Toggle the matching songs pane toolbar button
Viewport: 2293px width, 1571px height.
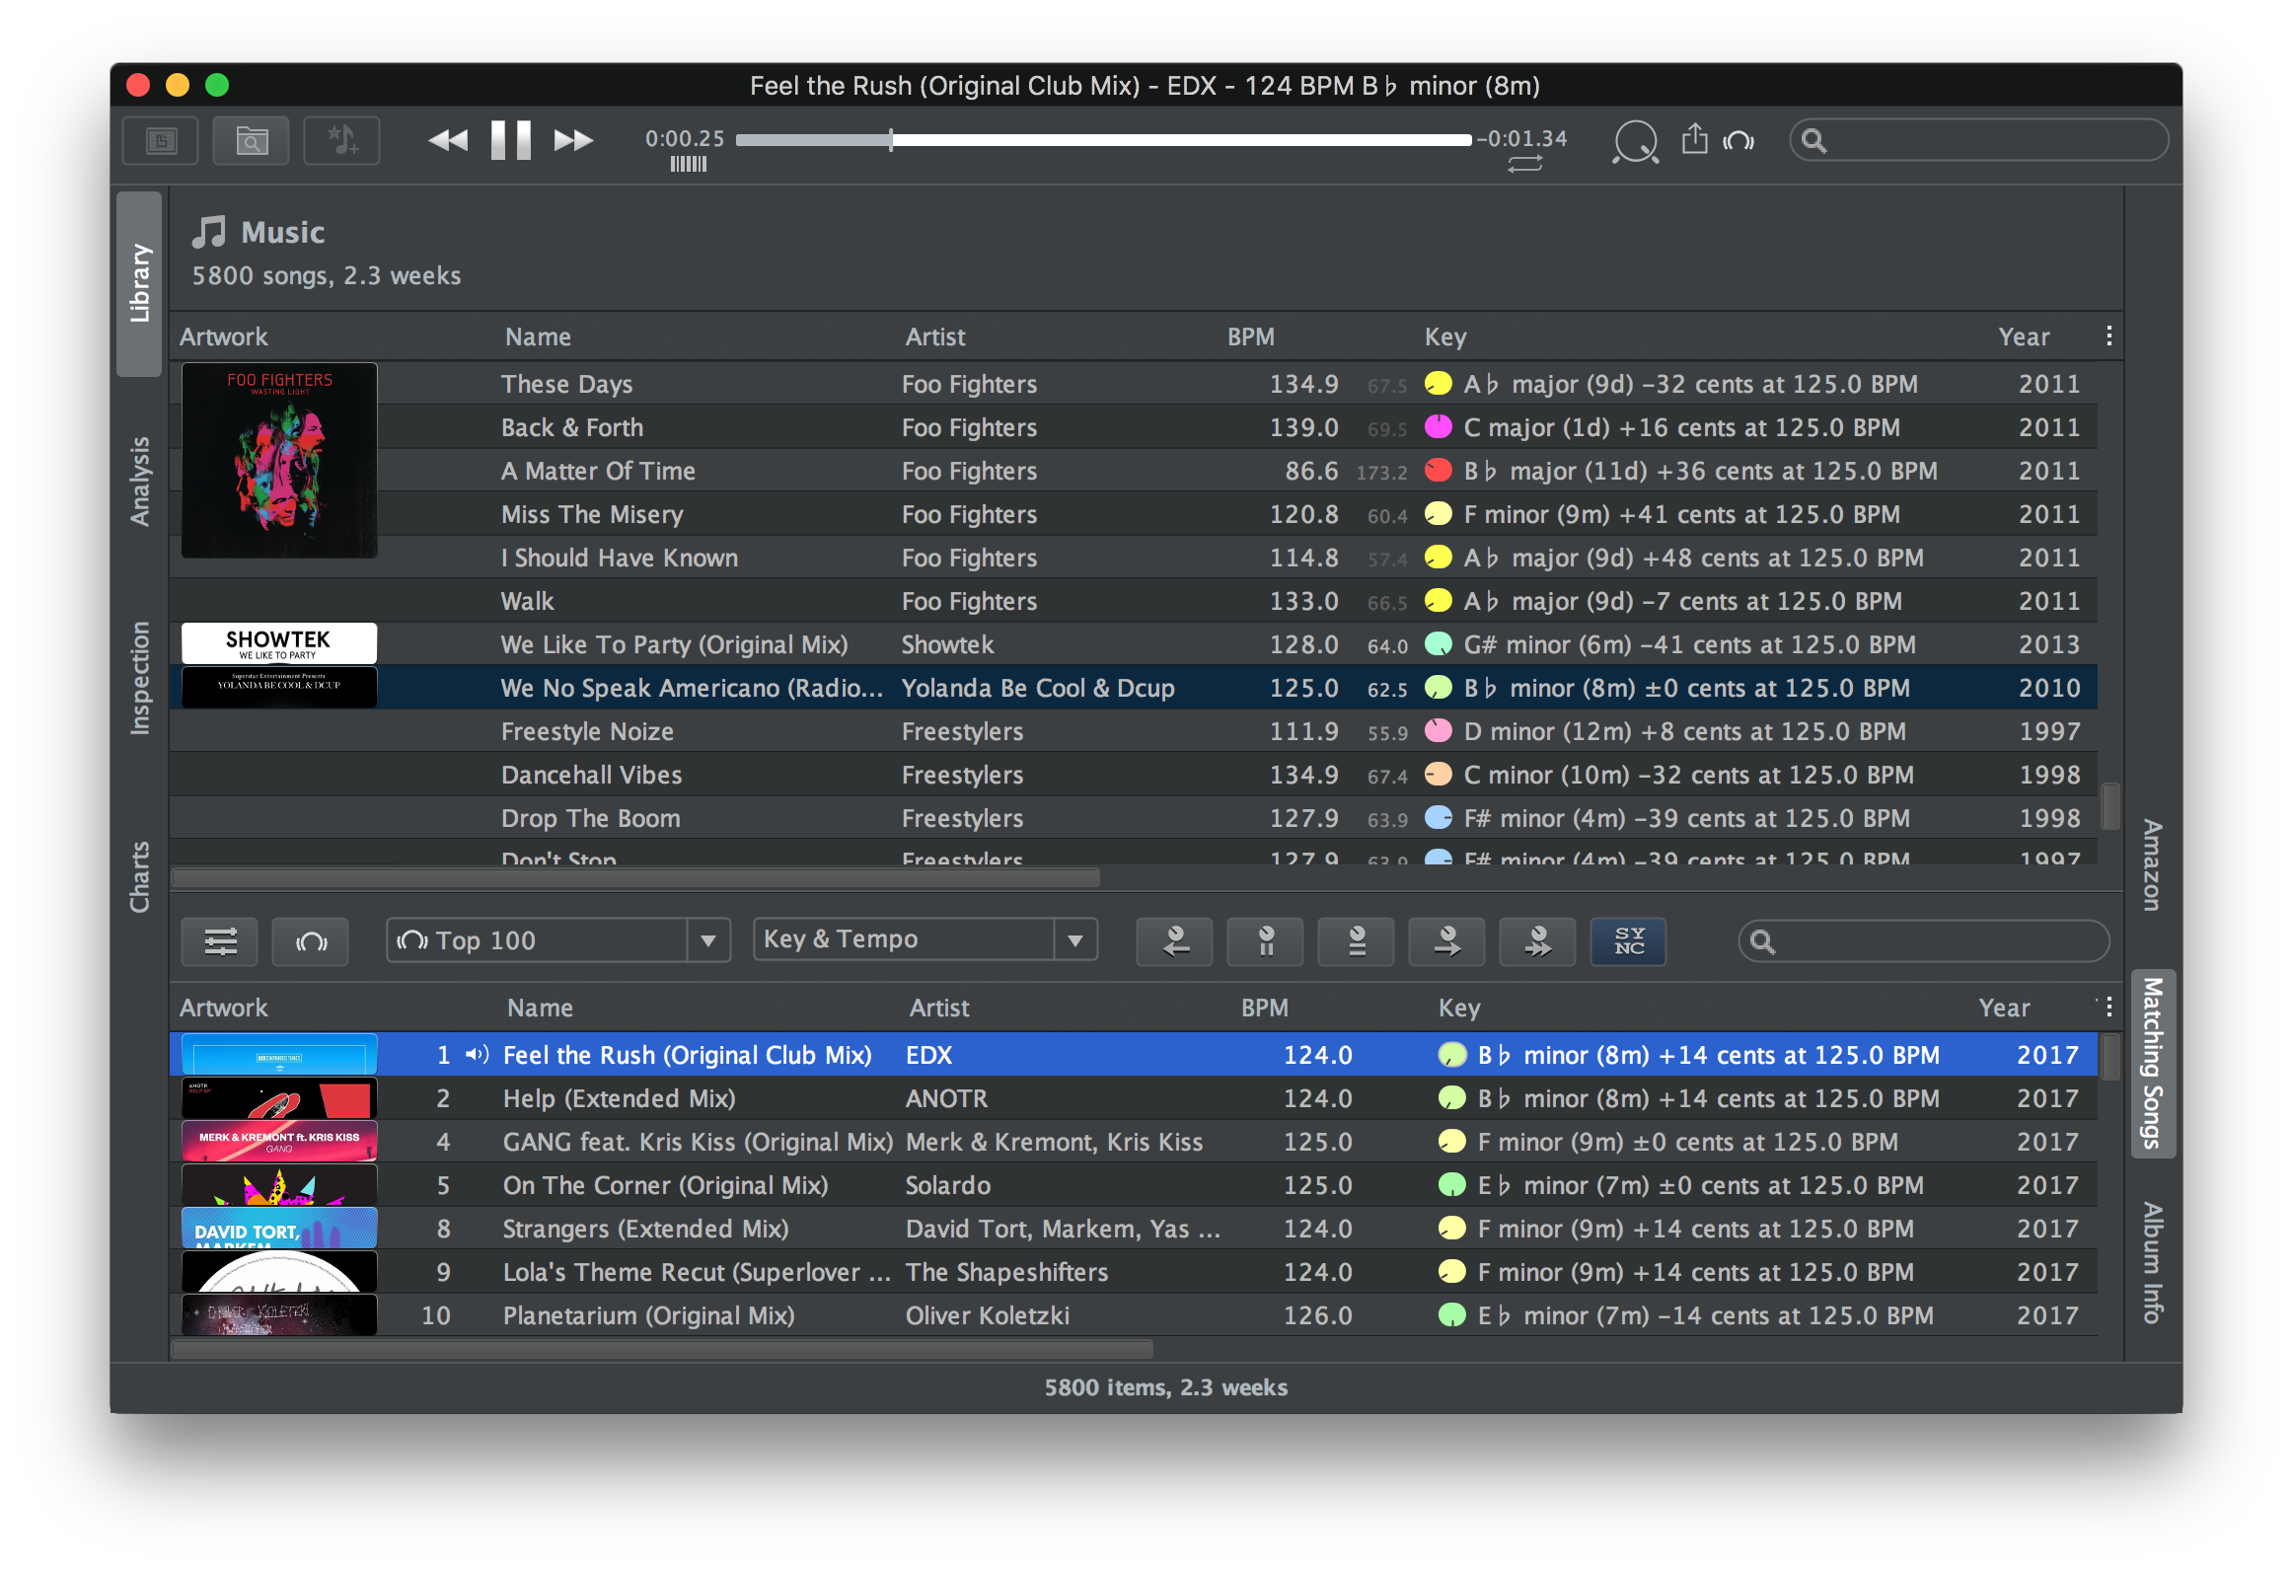tap(252, 141)
